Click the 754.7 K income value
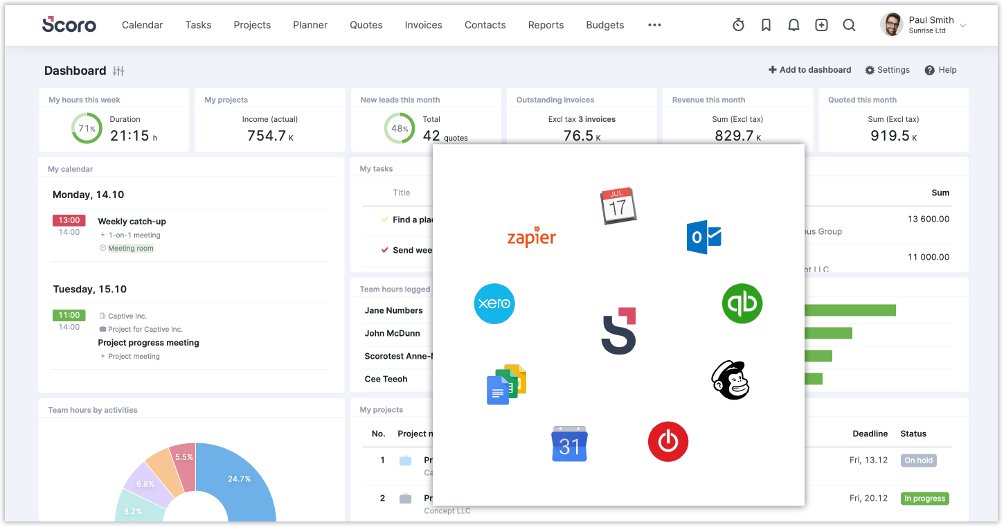This screenshot has width=1004, height=527. (x=271, y=136)
